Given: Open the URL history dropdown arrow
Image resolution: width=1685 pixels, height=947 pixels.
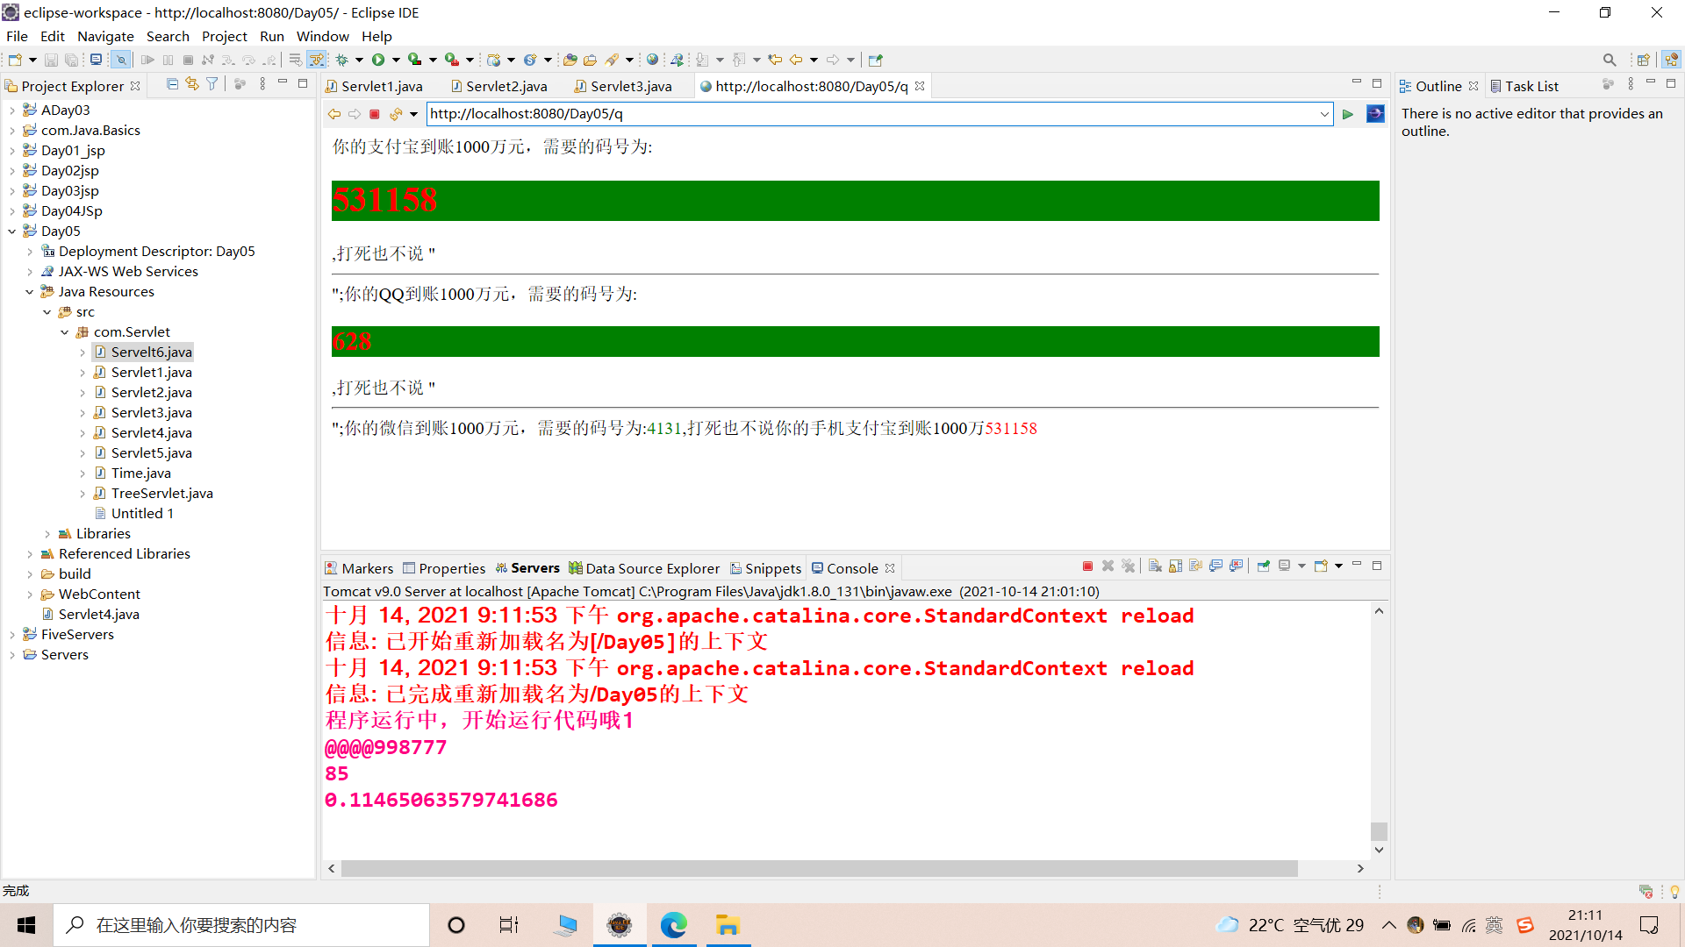Looking at the screenshot, I should tap(1324, 114).
